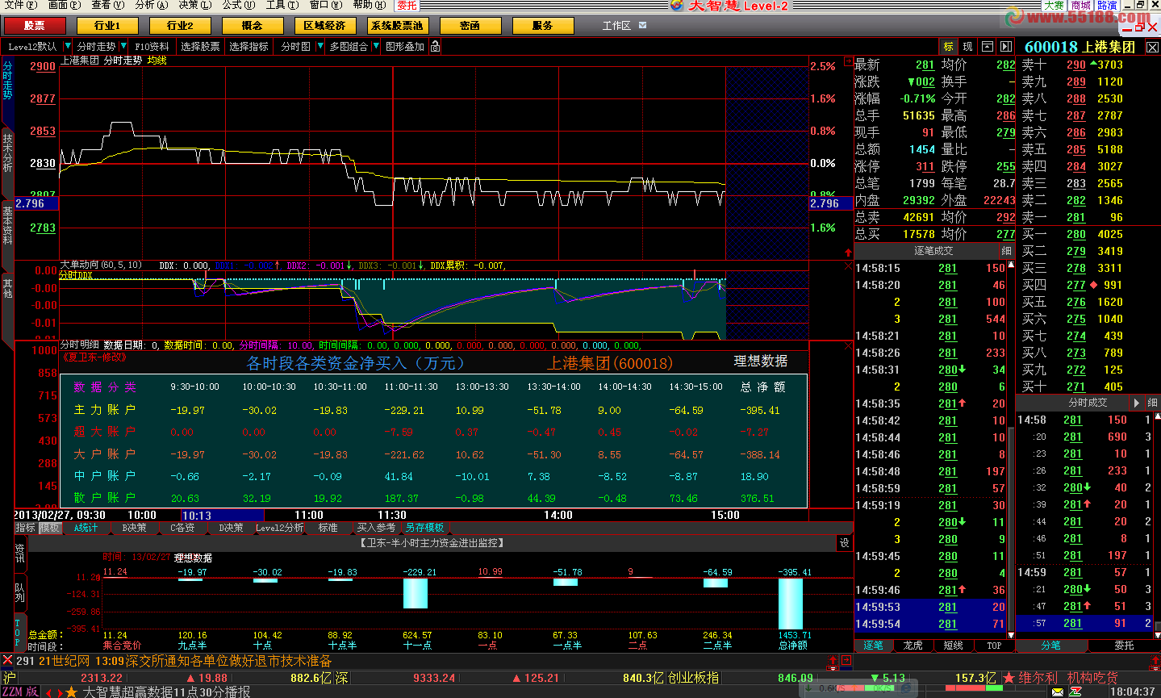
Task: Switch to the 龙虎 tab
Action: pyautogui.click(x=913, y=646)
